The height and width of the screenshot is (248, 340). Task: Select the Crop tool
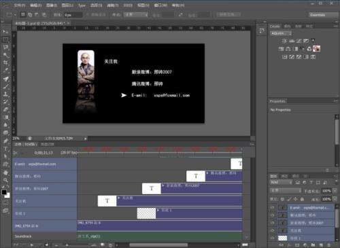click(5, 63)
